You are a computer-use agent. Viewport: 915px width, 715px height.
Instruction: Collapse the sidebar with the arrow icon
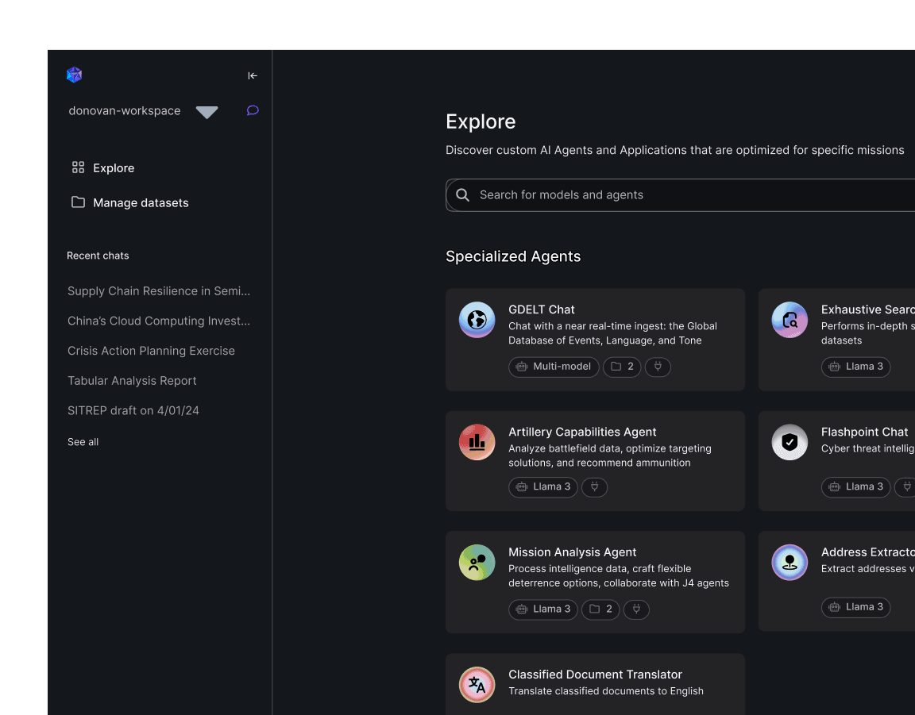(253, 76)
